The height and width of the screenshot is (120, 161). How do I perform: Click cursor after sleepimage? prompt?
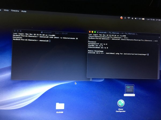pos(148,55)
